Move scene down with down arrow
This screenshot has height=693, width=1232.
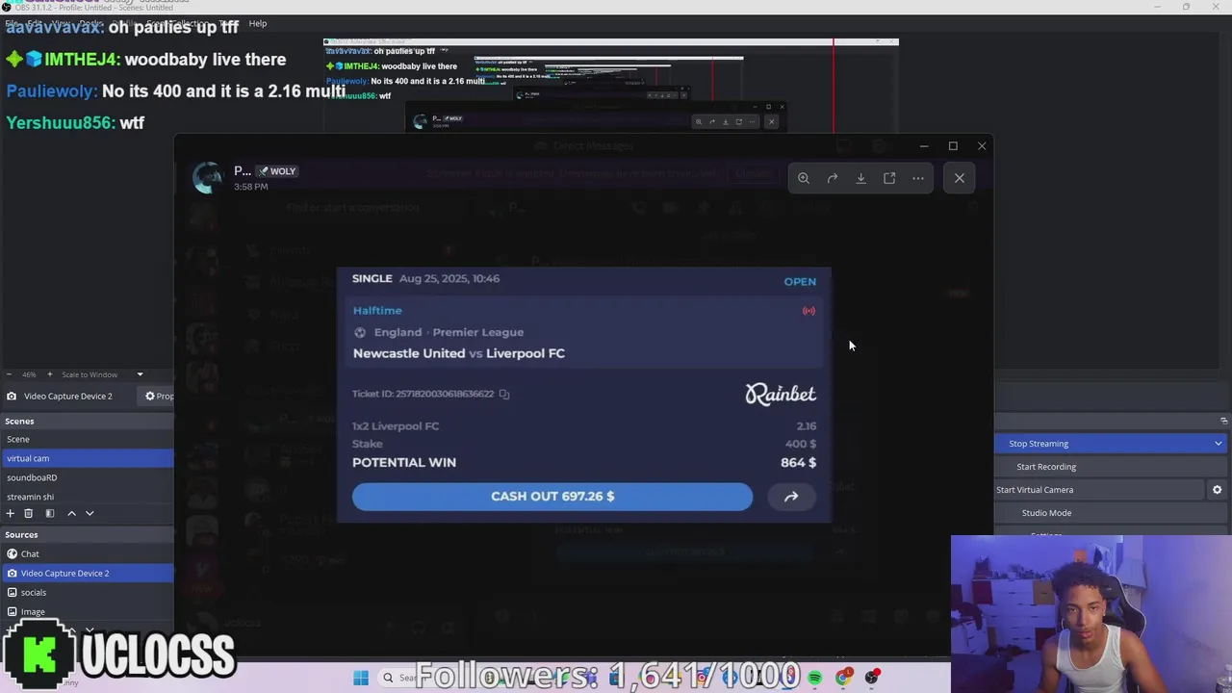tap(90, 514)
